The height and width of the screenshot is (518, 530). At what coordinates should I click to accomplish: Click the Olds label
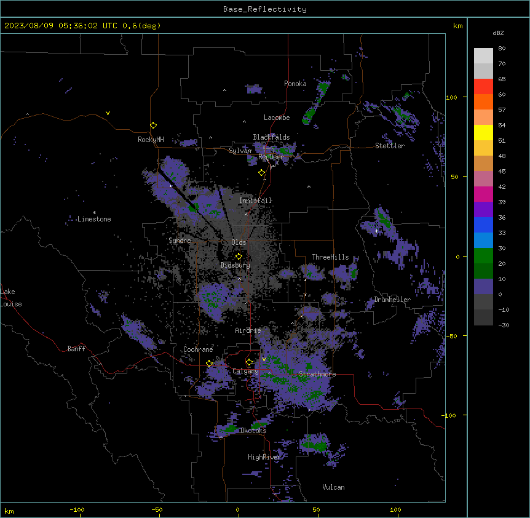click(239, 242)
